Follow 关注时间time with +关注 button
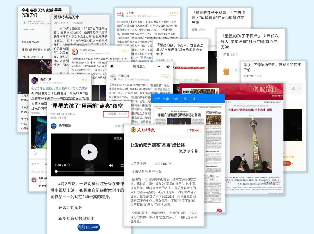The height and width of the screenshot is (234, 314). [x=123, y=51]
